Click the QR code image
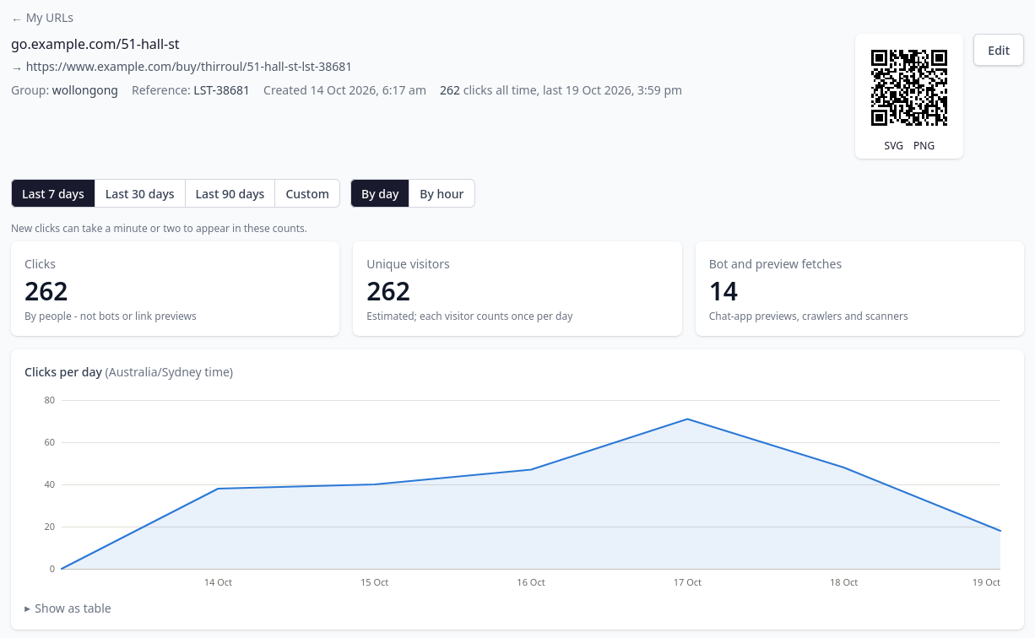The width and height of the screenshot is (1035, 638). pos(909,88)
